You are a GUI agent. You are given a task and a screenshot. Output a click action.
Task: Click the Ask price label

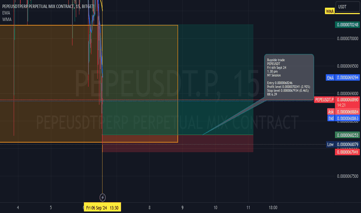(331, 112)
